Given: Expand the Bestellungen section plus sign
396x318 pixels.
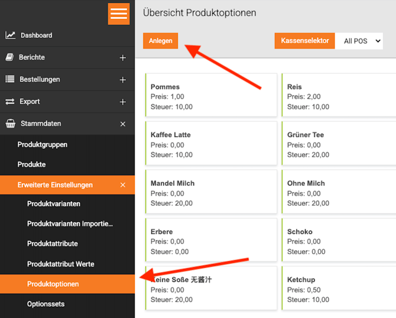Looking at the screenshot, I should click(x=123, y=80).
